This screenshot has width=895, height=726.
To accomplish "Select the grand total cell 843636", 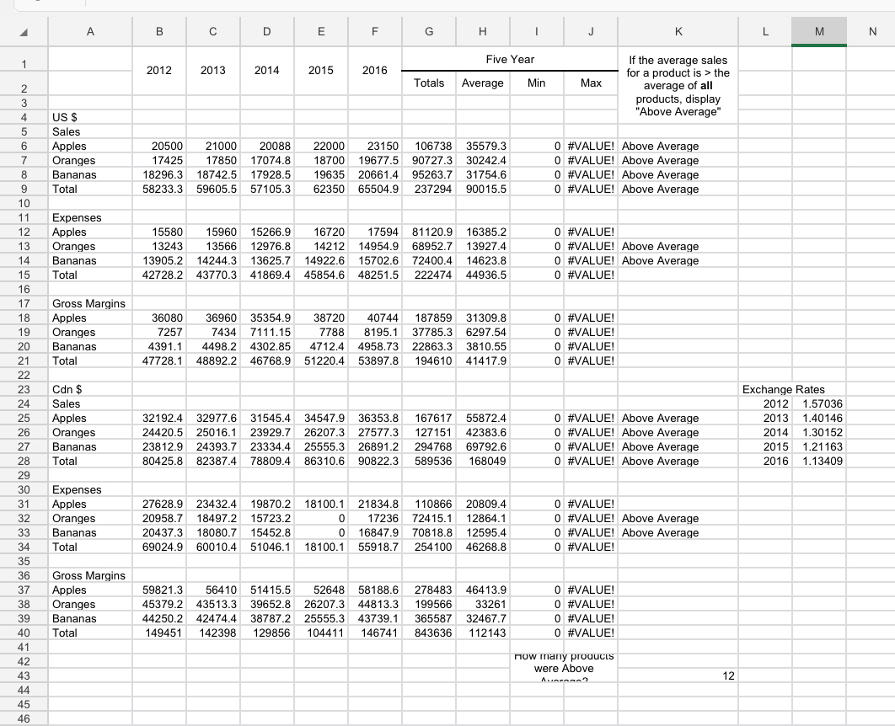I will 428,633.
